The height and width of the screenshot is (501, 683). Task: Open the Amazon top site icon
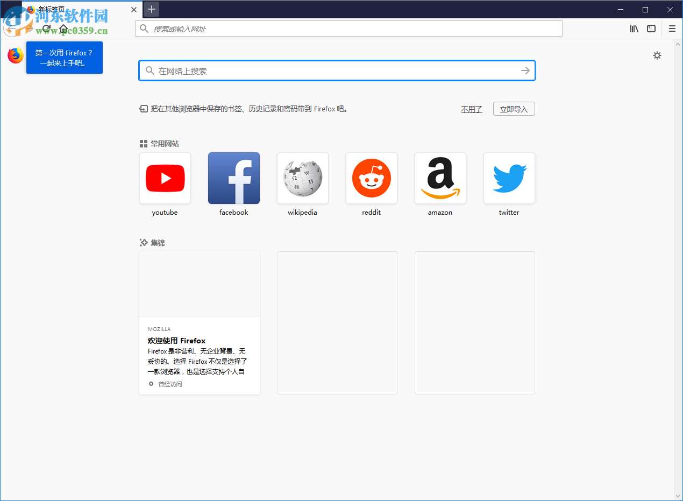click(440, 178)
